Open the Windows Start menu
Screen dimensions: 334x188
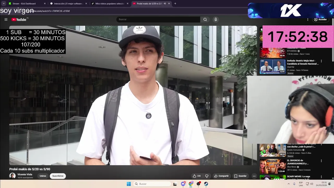click(129, 184)
